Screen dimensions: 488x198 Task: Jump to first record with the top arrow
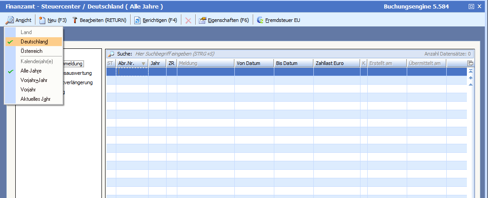470,71
